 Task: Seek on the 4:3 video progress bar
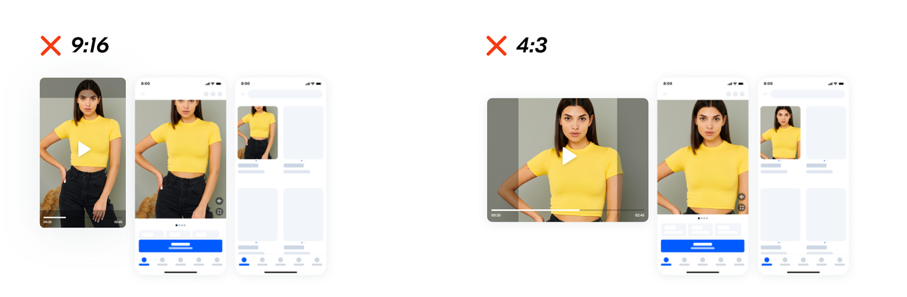click(568, 210)
